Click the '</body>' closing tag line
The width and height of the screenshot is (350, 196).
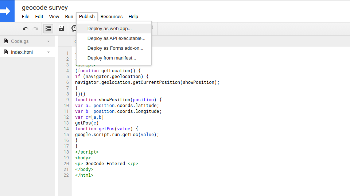tap(84, 170)
